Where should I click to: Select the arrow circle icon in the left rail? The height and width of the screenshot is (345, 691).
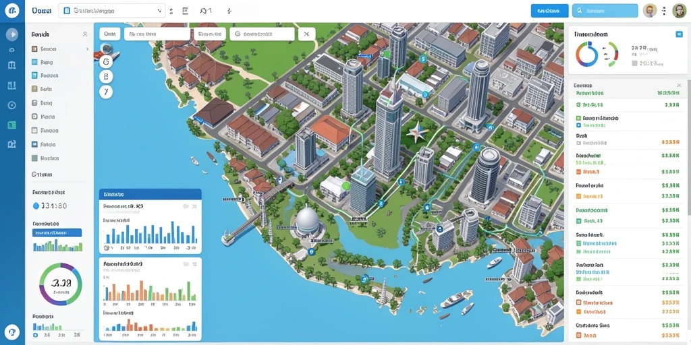point(12,34)
